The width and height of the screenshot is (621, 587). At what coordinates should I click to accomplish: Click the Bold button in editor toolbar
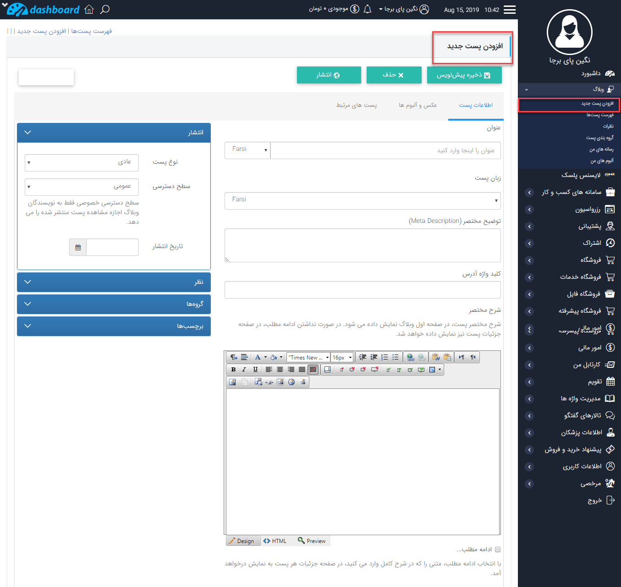pyautogui.click(x=233, y=370)
